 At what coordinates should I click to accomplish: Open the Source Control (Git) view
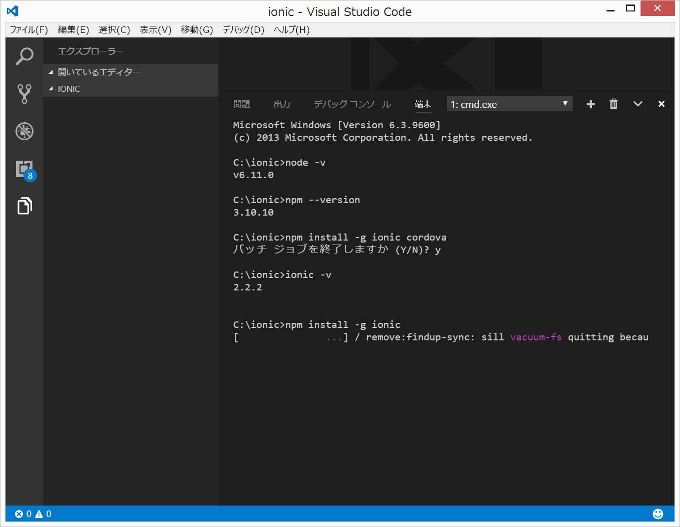pyautogui.click(x=24, y=94)
